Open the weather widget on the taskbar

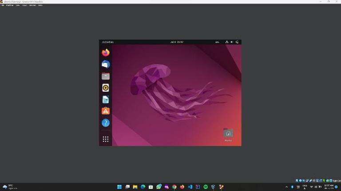click(x=10, y=187)
